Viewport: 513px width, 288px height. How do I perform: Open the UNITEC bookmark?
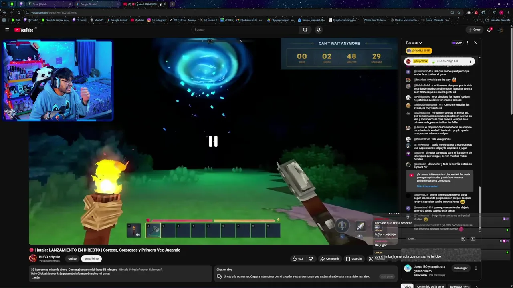tap(227, 20)
